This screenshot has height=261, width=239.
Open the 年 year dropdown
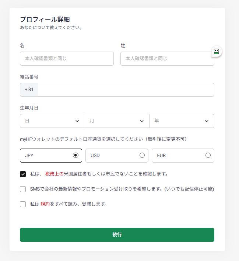click(182, 121)
